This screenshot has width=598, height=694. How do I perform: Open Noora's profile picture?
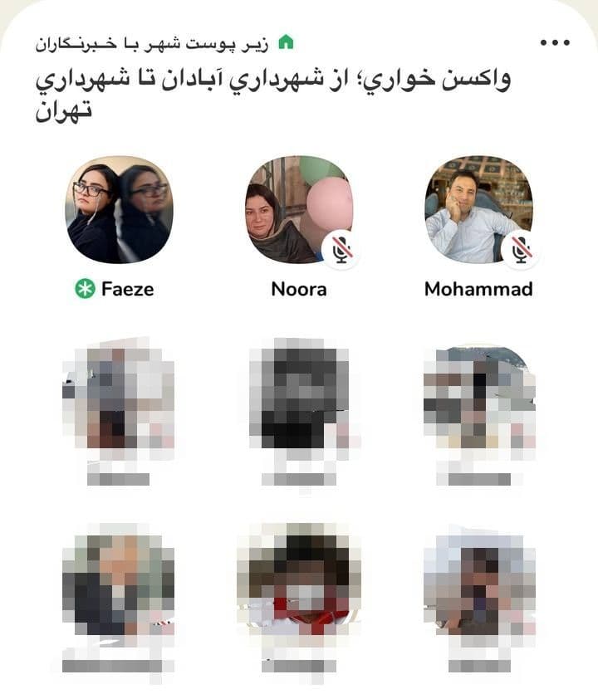pos(299,209)
